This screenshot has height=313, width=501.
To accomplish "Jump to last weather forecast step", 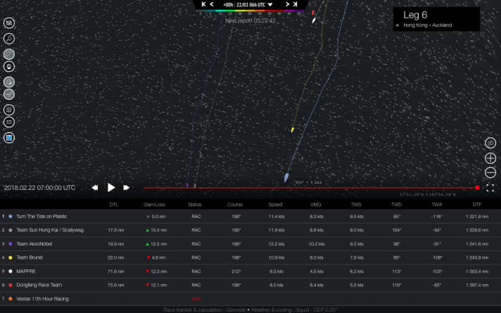I will point(296,4).
